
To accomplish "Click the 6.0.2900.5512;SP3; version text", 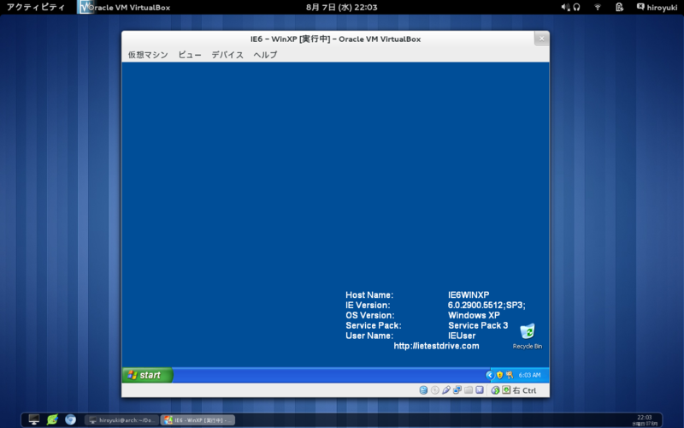I will pos(486,306).
